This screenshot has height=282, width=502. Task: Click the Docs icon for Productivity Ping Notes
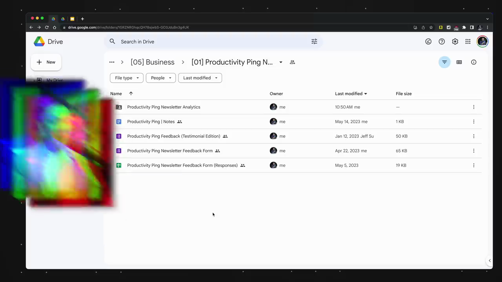point(119,121)
